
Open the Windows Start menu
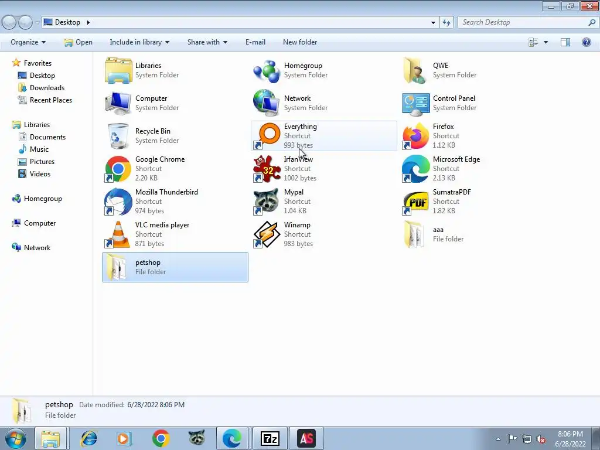[16, 438]
